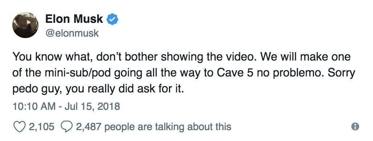This screenshot has width=373, height=141.
Task: Click the heart like icon
Action: pos(19,127)
